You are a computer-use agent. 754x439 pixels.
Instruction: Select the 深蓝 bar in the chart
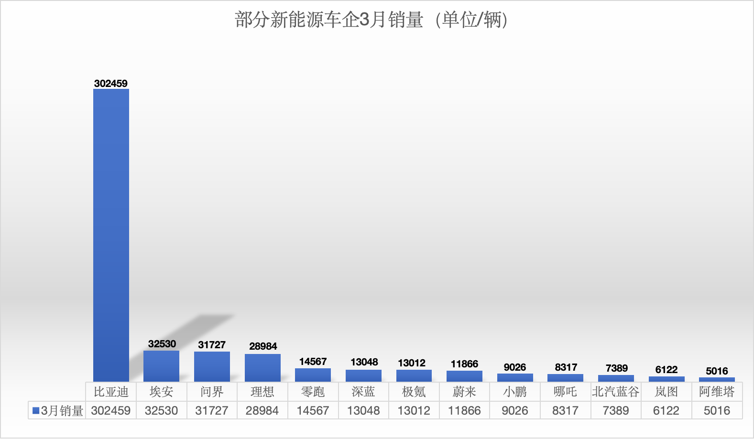point(363,375)
